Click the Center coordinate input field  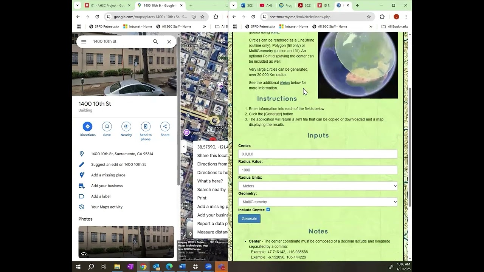tap(318, 154)
